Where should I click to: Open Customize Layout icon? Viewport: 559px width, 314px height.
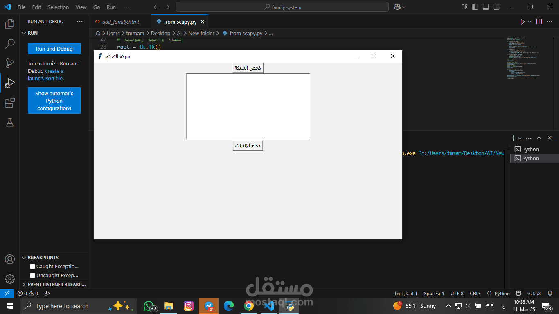point(464,7)
